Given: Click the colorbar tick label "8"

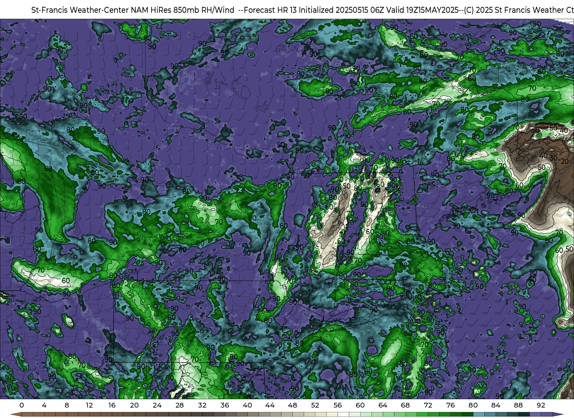Looking at the screenshot, I should click(67, 405).
